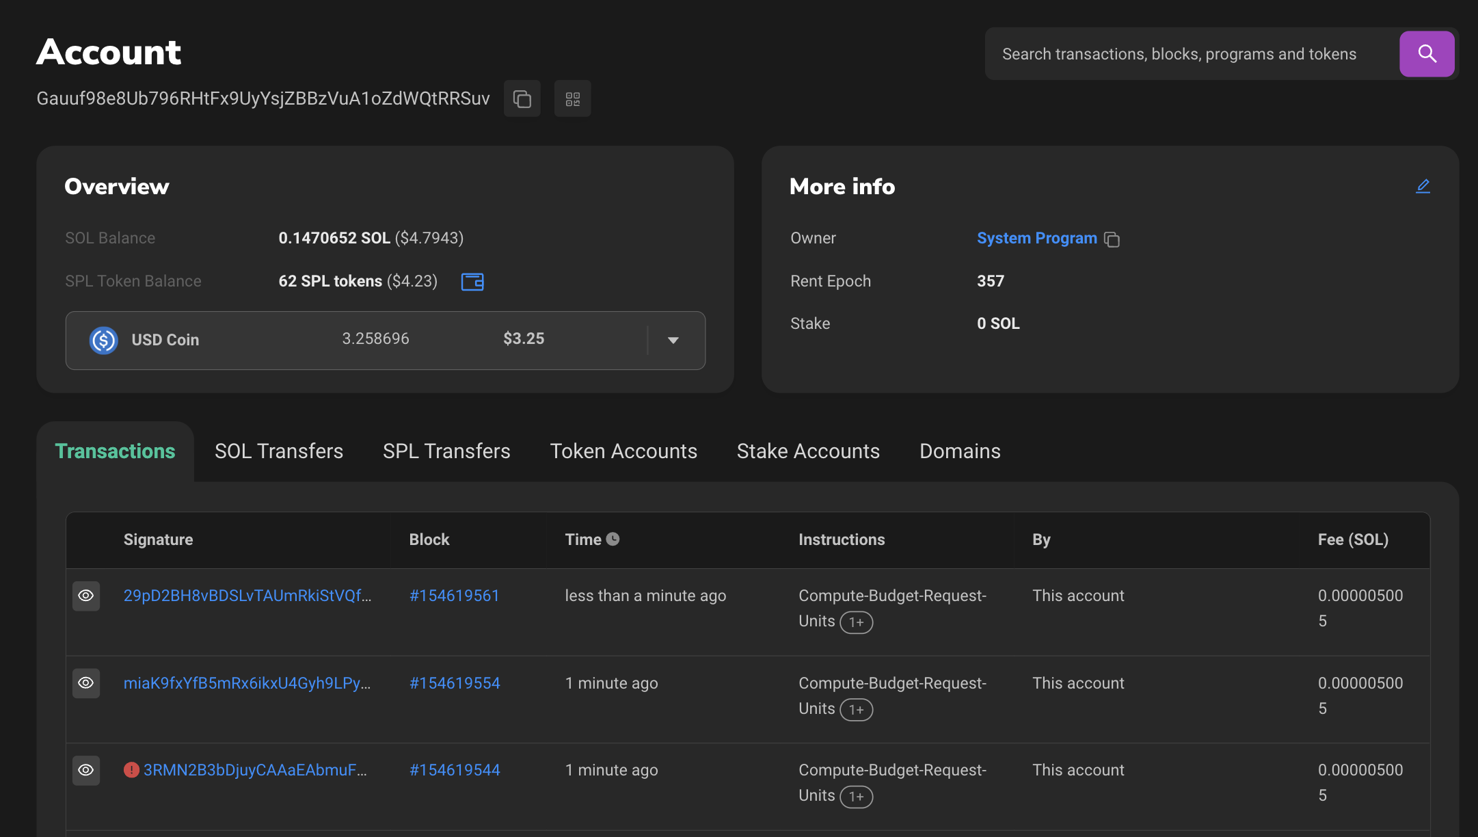Click "less than a minute ago" time cell
The width and height of the screenshot is (1478, 837).
click(645, 596)
